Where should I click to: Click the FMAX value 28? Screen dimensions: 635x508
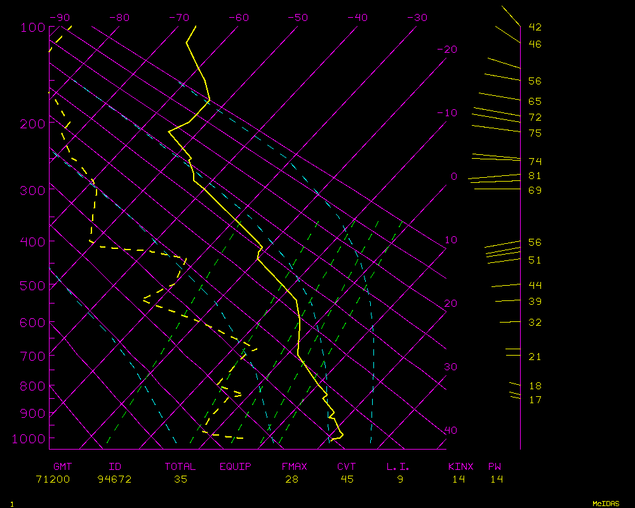[291, 479]
